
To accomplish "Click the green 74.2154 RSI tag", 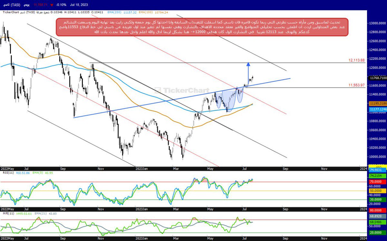I will coord(377,176).
